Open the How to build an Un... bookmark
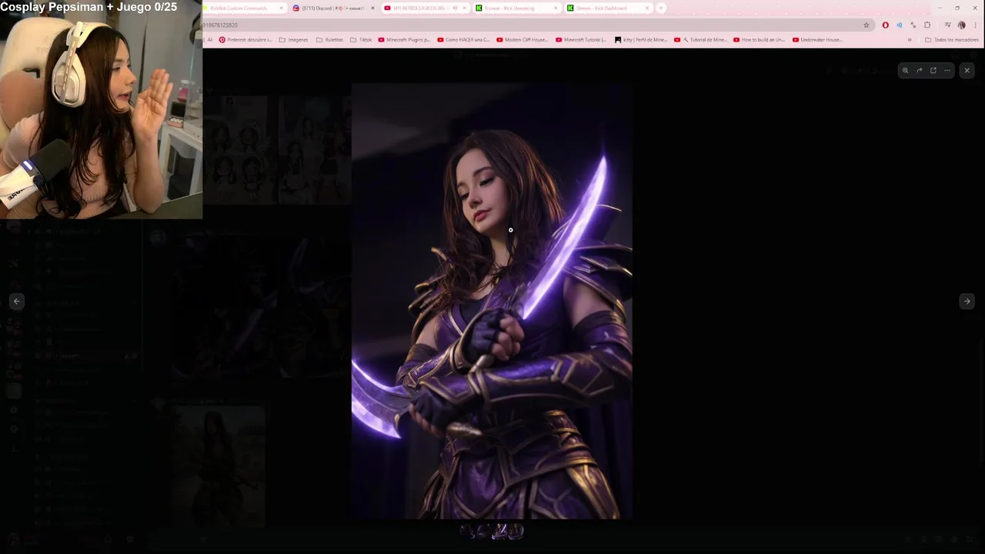This screenshot has width=985, height=554. (x=760, y=39)
